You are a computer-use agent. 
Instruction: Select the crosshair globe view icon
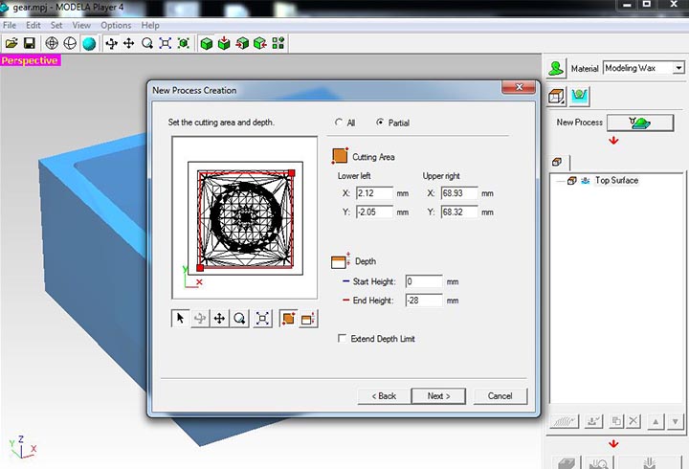point(52,43)
